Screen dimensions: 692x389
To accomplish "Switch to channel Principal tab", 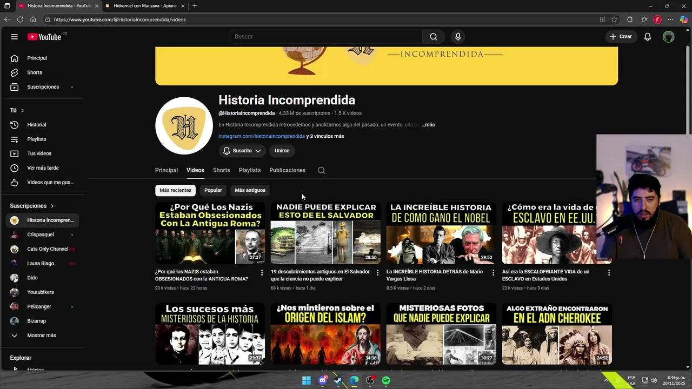I will pyautogui.click(x=167, y=170).
